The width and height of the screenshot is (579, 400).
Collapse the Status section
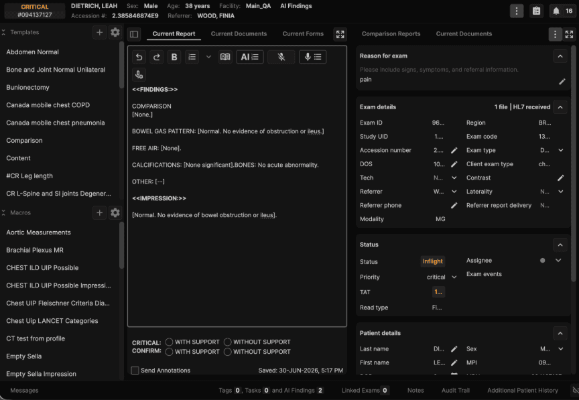560,245
